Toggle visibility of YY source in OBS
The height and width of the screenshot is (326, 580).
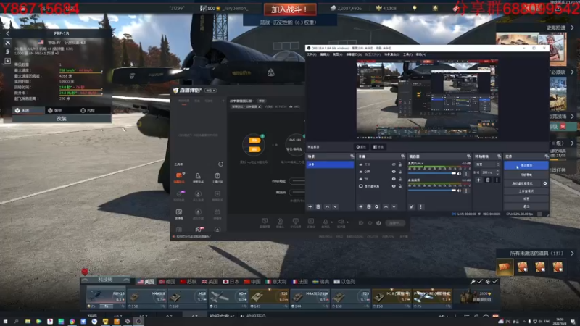[x=394, y=179]
